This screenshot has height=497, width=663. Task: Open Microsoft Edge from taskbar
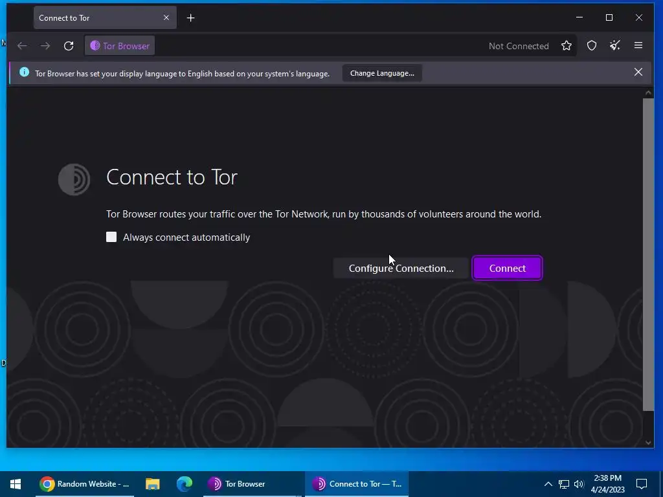[185, 484]
